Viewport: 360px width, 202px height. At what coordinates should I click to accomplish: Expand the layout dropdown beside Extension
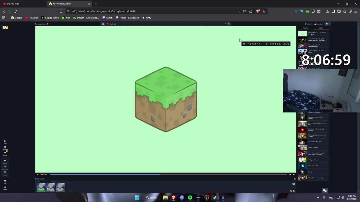point(328,24)
